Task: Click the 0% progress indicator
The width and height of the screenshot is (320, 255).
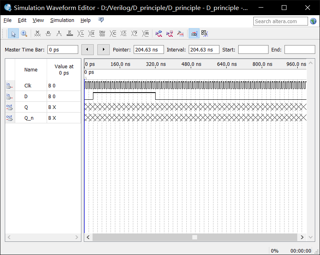Action: [x=275, y=251]
